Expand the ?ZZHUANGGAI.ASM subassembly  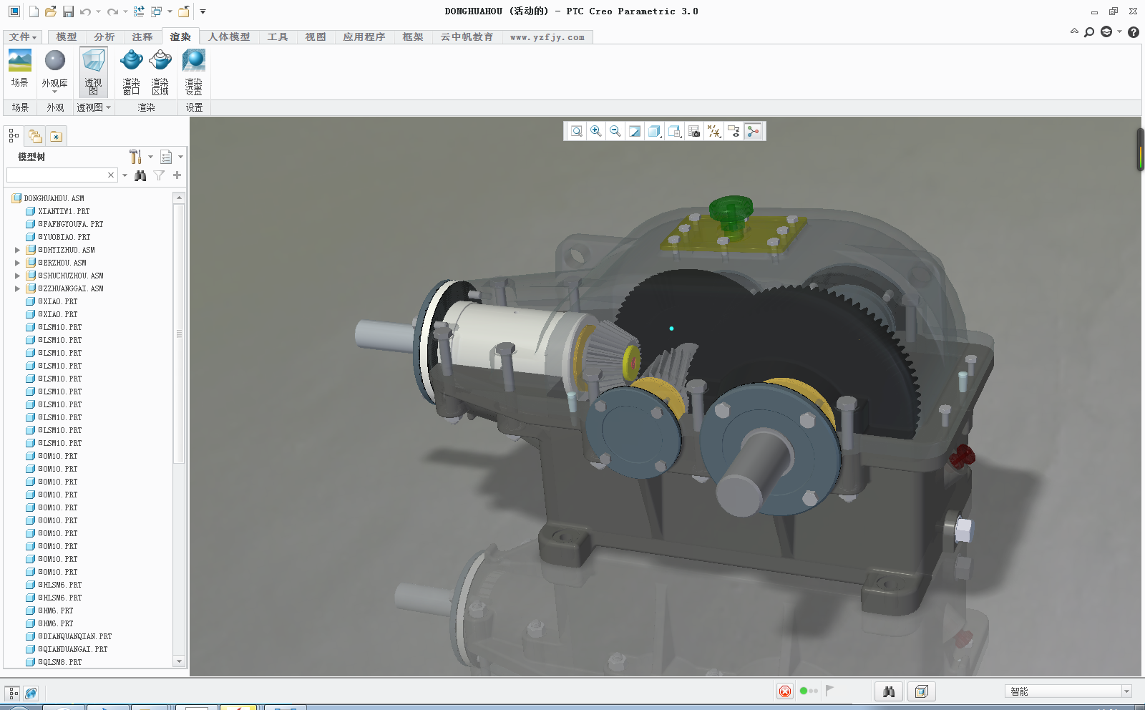tap(17, 288)
